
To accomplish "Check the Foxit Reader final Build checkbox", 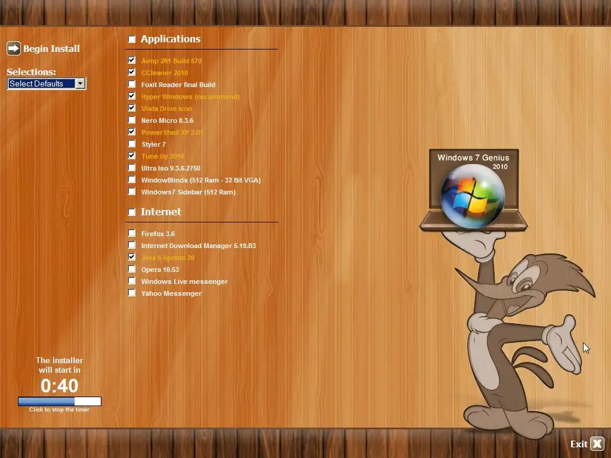I will pos(132,84).
